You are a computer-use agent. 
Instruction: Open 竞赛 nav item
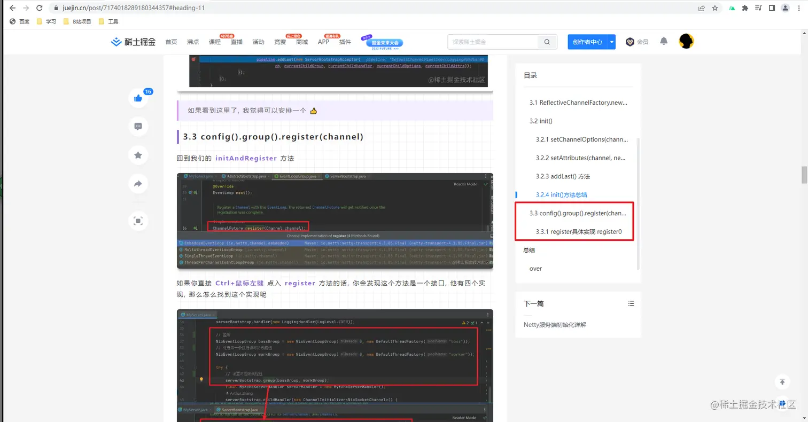pos(280,42)
